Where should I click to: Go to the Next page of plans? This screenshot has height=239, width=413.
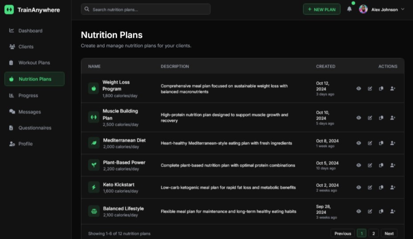pyautogui.click(x=389, y=233)
